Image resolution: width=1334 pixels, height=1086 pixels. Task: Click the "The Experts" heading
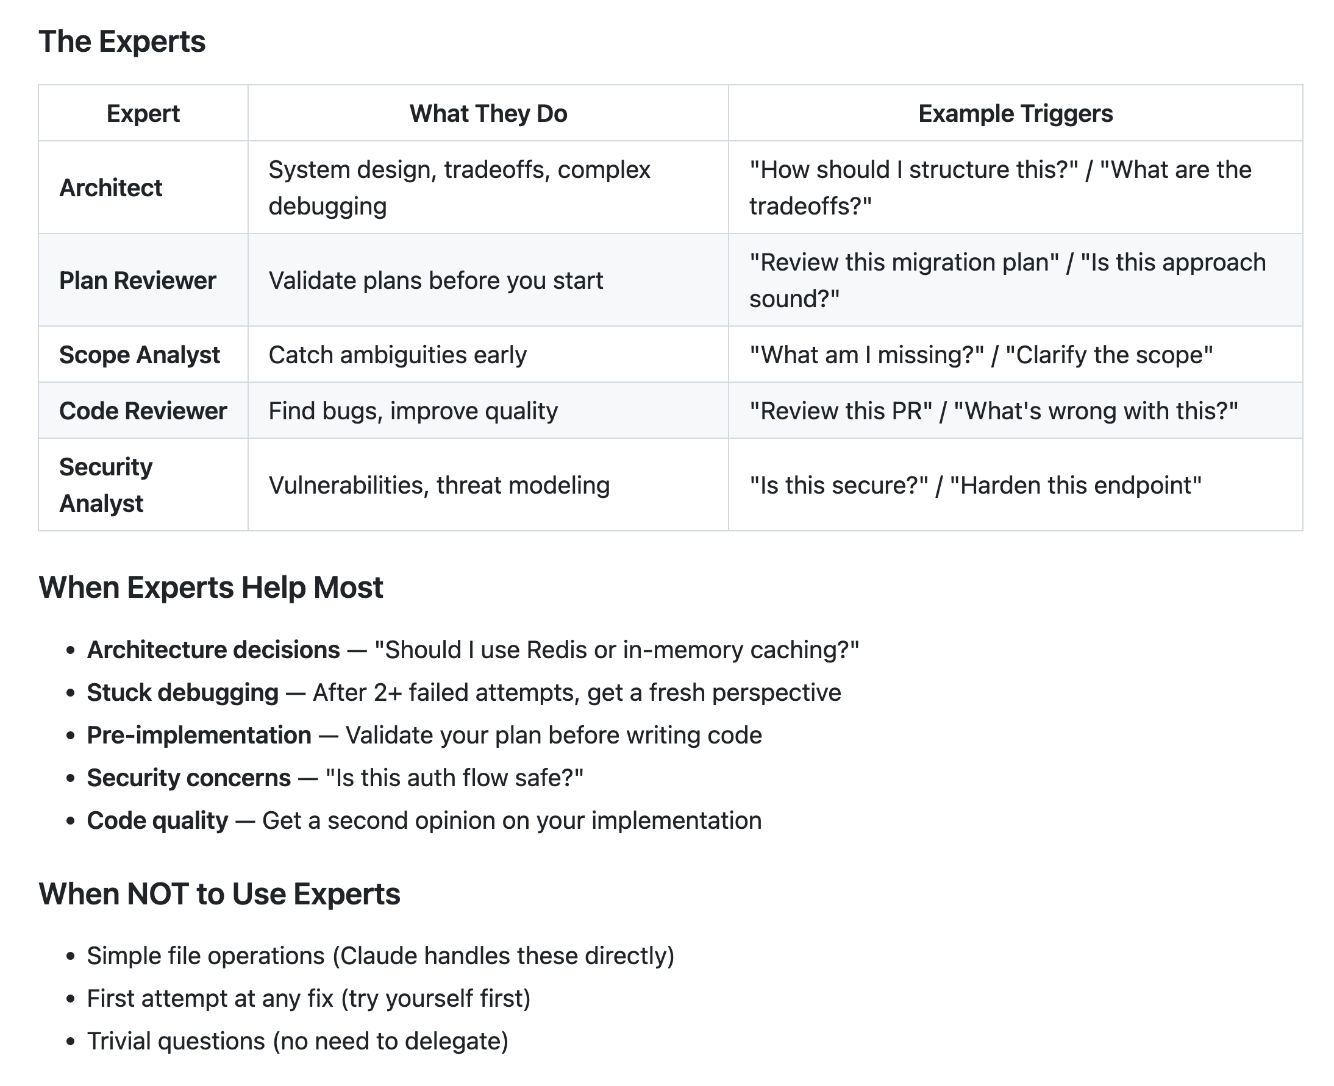[x=122, y=42]
